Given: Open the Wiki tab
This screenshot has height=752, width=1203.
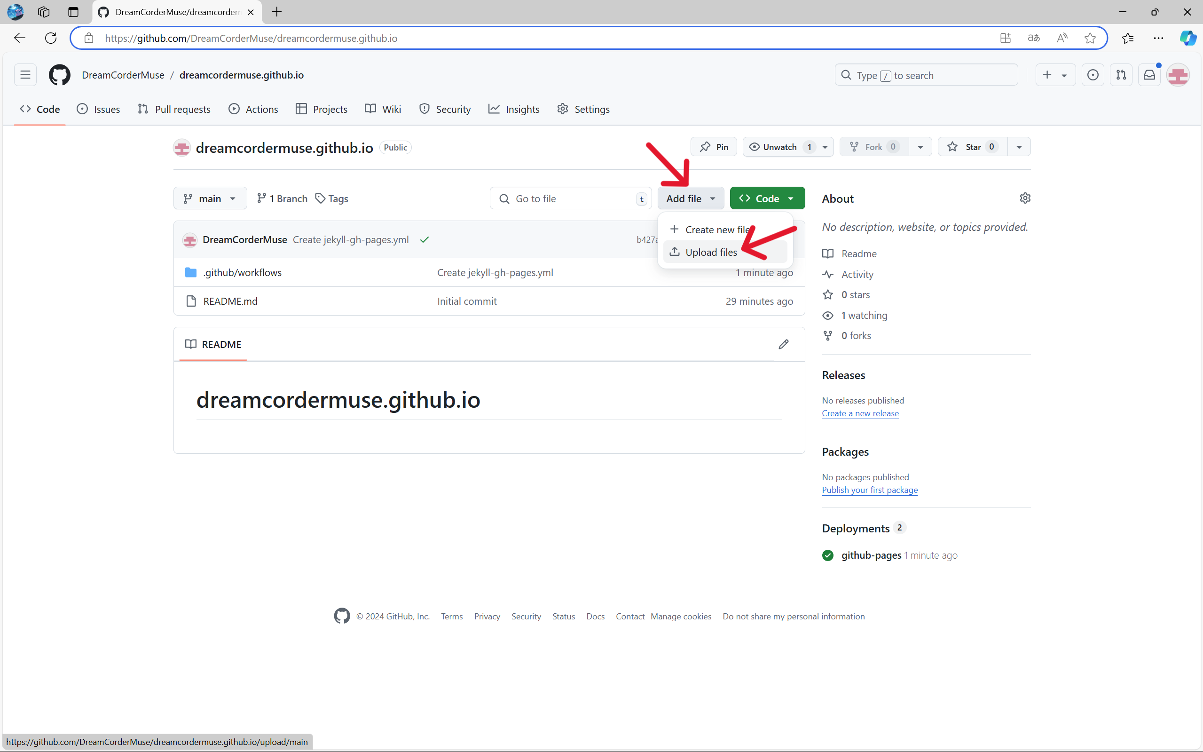Looking at the screenshot, I should 383,109.
